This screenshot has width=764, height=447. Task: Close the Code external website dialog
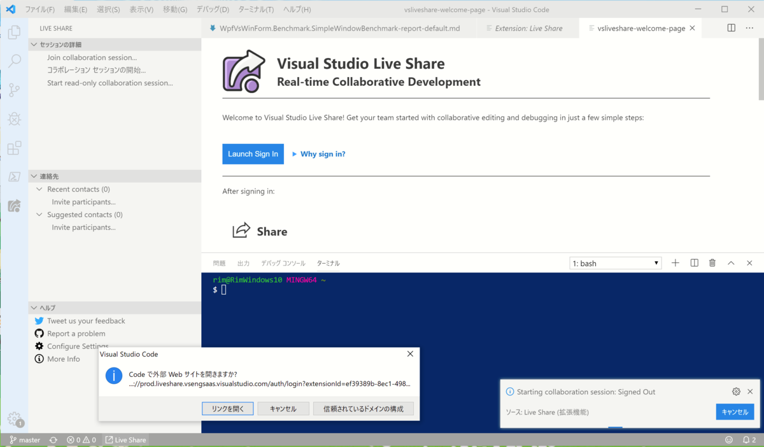click(x=410, y=354)
